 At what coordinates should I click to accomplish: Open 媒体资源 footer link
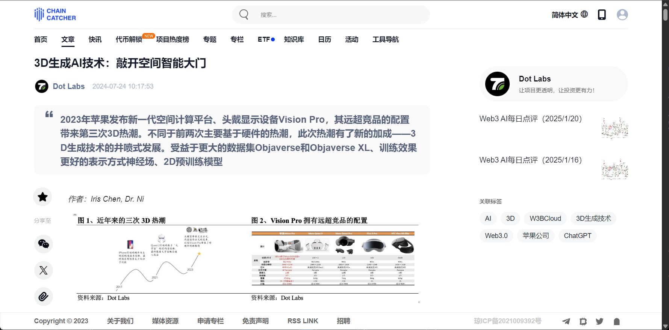pos(165,321)
